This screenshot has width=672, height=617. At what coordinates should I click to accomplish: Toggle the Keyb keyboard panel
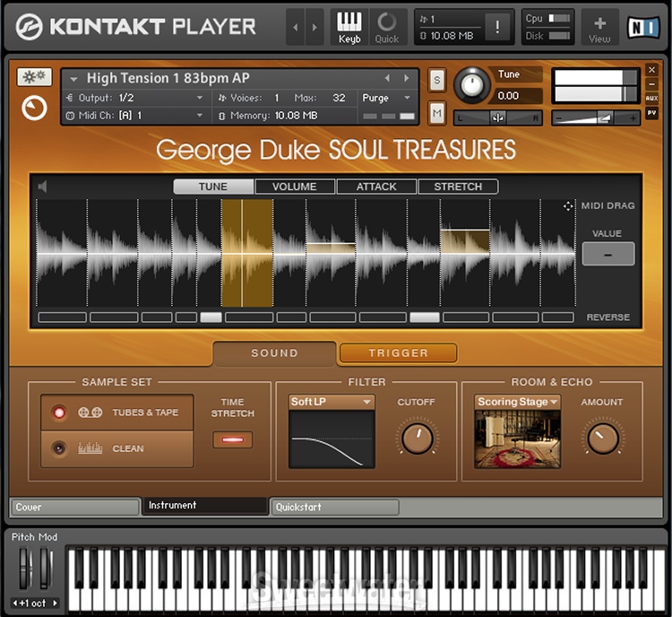[x=349, y=27]
